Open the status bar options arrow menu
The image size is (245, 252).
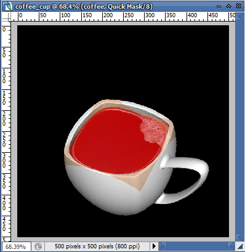[x=154, y=246]
